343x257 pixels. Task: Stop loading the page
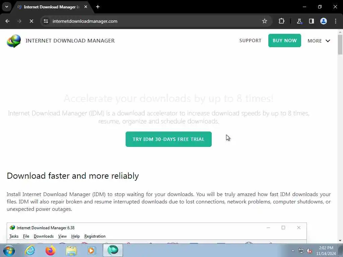point(31,21)
